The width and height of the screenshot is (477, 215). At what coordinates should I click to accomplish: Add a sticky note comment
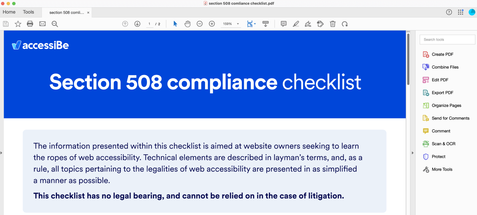tap(284, 24)
